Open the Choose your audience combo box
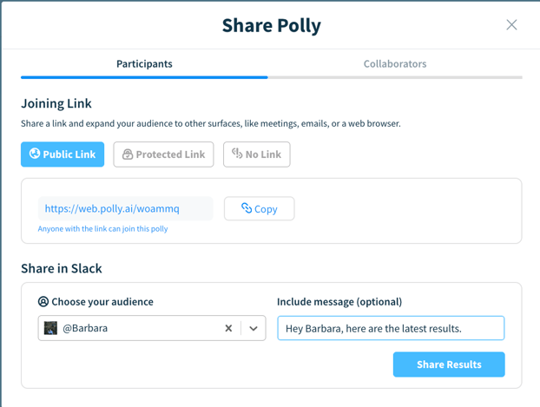The image size is (540, 407). pos(152,328)
